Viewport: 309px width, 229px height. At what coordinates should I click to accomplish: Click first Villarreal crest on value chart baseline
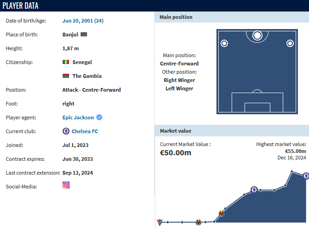198,222
